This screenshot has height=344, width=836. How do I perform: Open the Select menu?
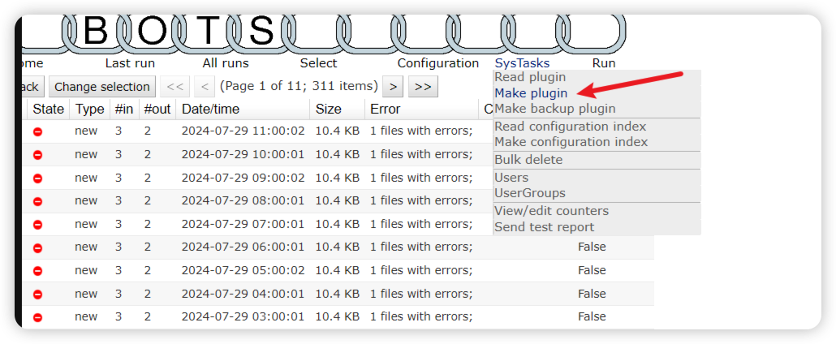pyautogui.click(x=318, y=63)
